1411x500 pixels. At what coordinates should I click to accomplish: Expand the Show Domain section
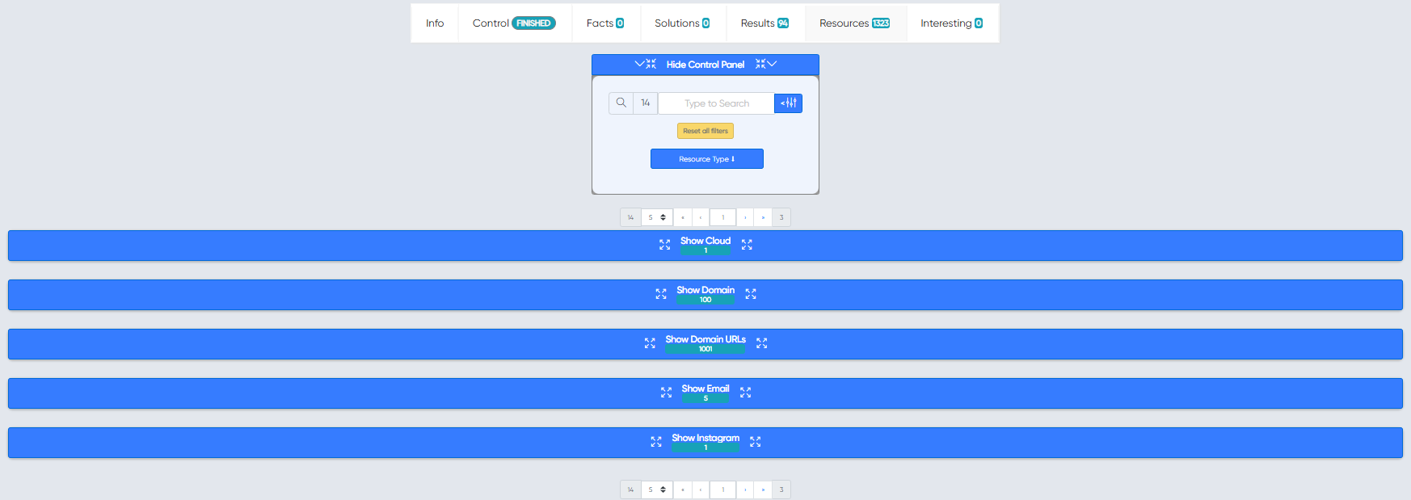pyautogui.click(x=705, y=295)
